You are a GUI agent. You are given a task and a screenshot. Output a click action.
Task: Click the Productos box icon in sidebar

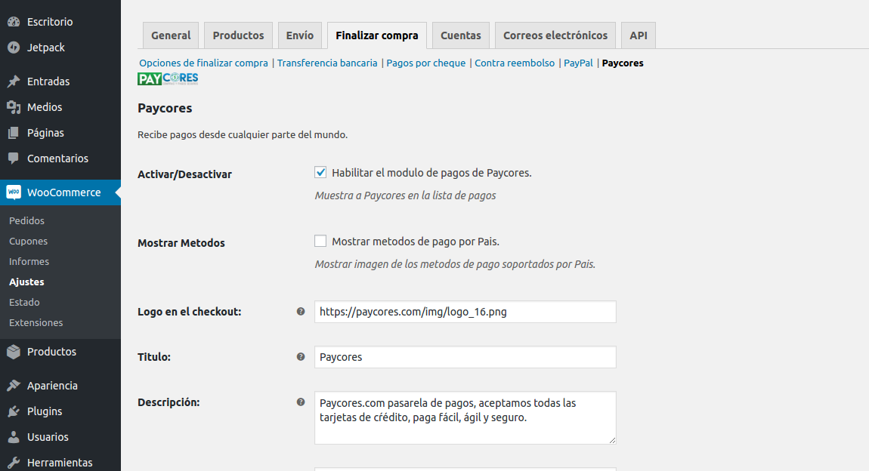(14, 352)
